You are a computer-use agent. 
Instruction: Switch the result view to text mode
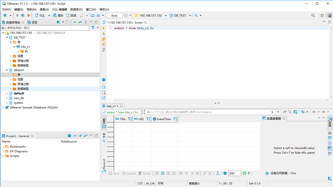tap(104, 137)
